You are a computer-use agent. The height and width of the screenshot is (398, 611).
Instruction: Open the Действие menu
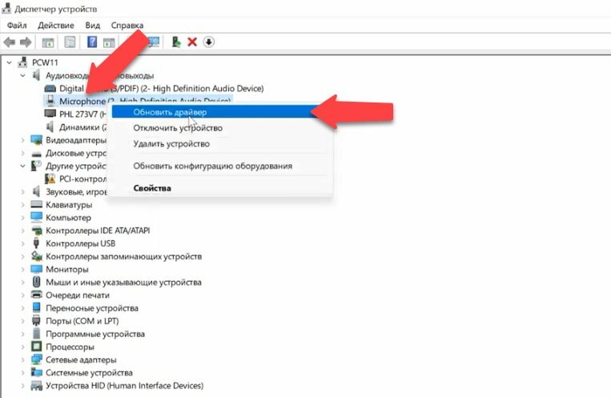pyautogui.click(x=56, y=26)
